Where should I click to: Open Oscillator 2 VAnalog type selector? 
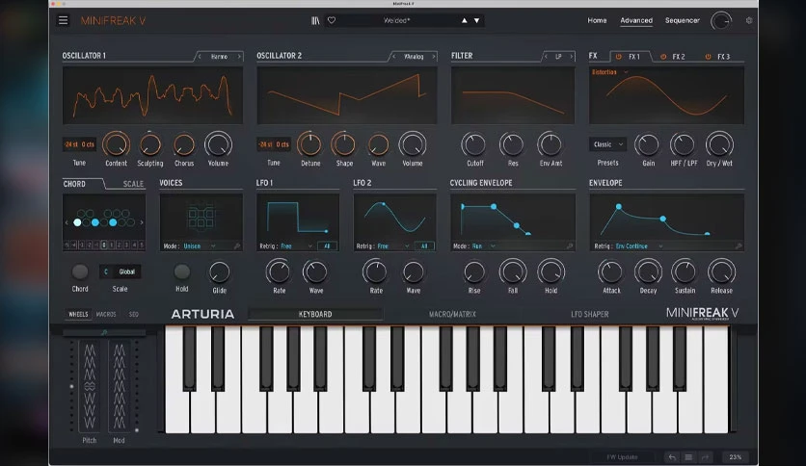pos(414,57)
